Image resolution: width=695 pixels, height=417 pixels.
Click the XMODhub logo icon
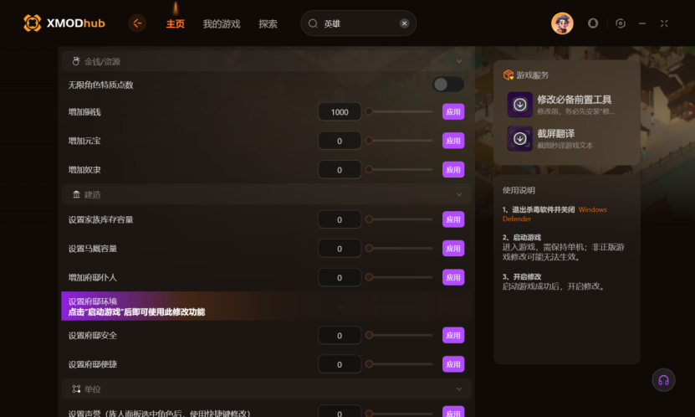coord(33,23)
